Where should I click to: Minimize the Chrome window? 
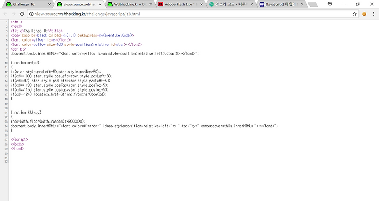click(344, 4)
